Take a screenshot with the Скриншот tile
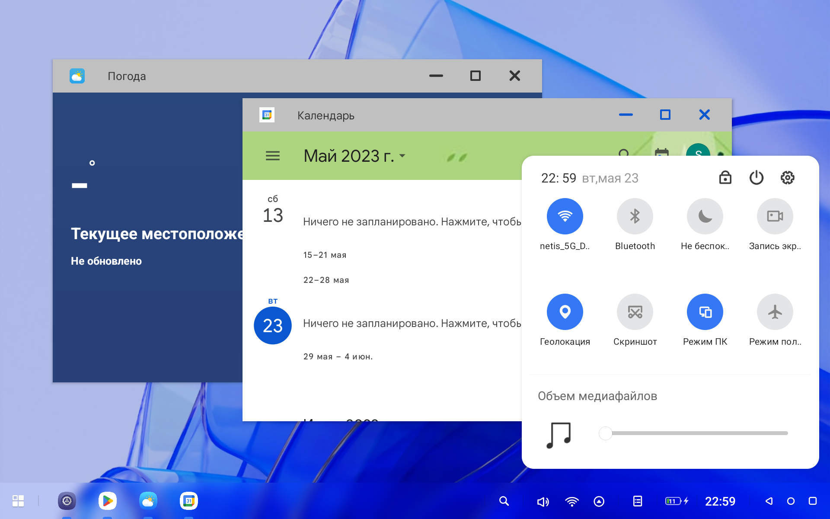 point(635,312)
